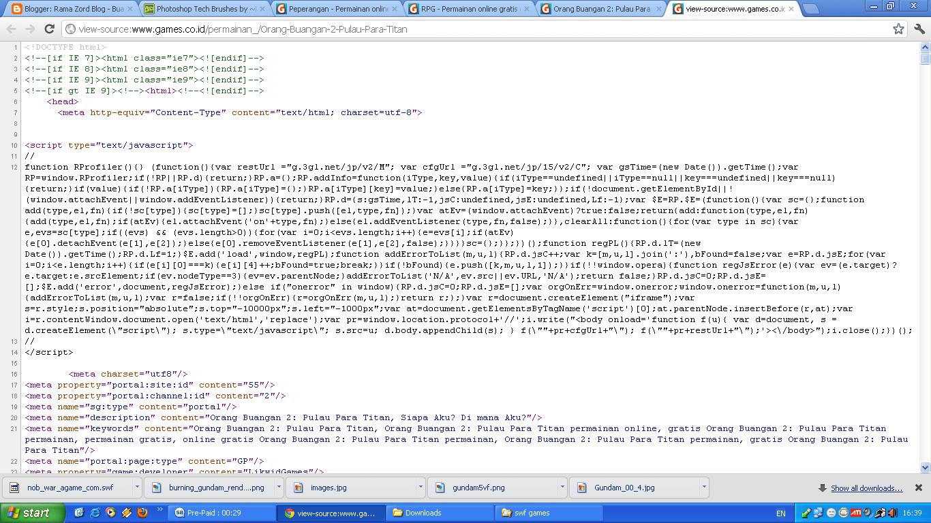Reload the view-source page
Image resolution: width=931 pixels, height=523 pixels.
(x=49, y=29)
